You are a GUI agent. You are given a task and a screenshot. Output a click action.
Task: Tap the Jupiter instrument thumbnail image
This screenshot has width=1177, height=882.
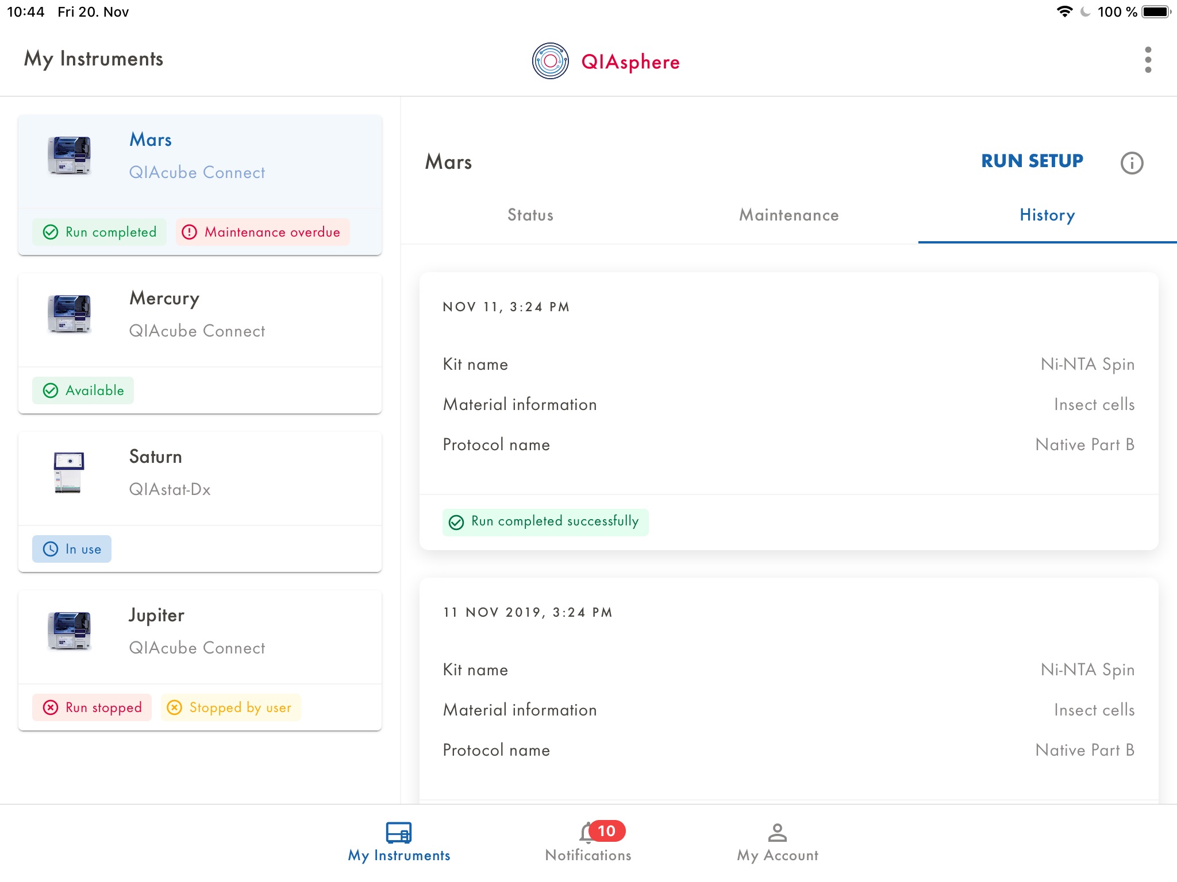(69, 630)
